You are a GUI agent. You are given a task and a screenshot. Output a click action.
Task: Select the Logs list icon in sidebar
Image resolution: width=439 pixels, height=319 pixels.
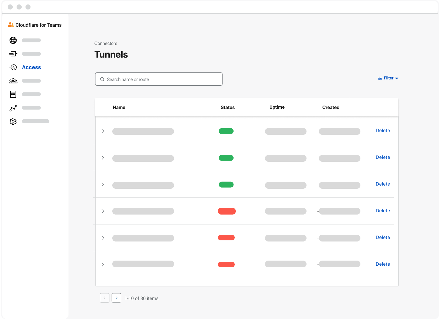click(x=13, y=94)
